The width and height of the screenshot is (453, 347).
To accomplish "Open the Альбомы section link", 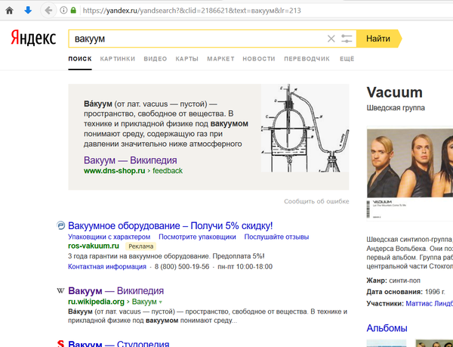I will pos(387,328).
